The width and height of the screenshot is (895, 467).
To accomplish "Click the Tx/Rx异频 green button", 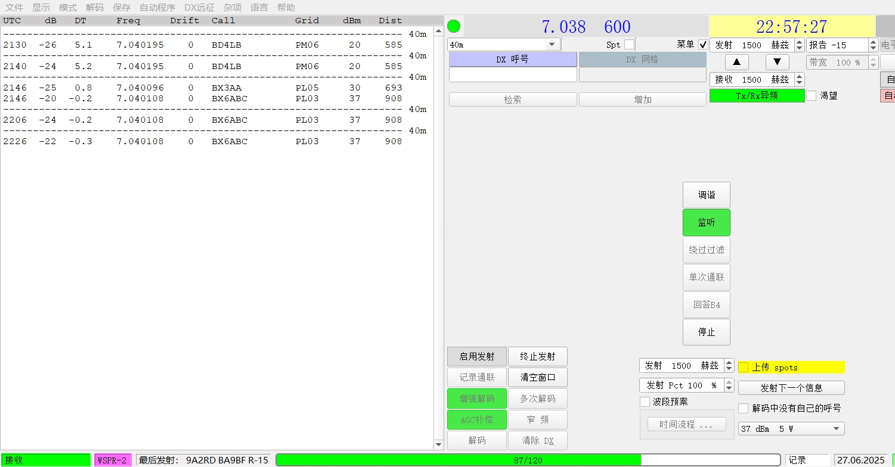I will (757, 96).
